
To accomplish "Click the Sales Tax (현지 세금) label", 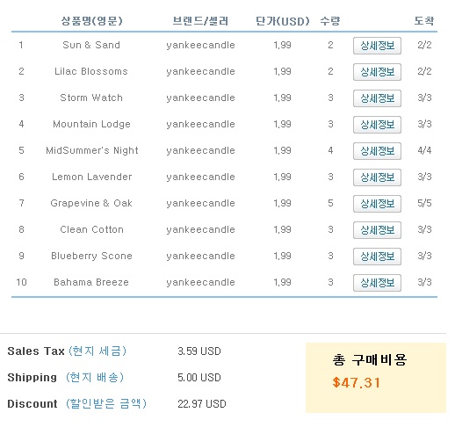I will pyautogui.click(x=67, y=351).
